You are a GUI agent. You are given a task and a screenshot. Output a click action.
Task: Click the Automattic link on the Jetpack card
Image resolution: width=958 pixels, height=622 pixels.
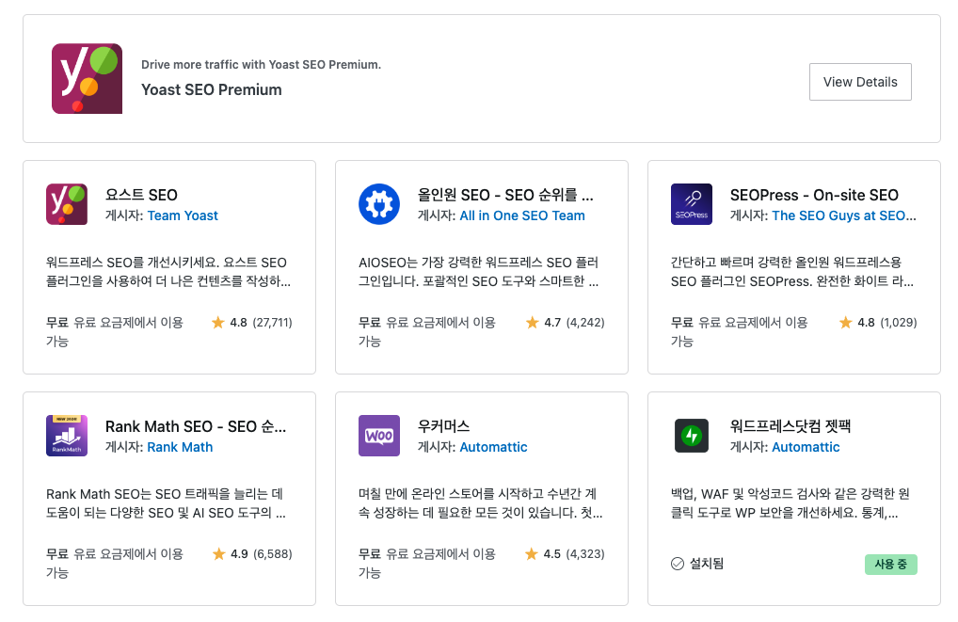[x=806, y=447]
